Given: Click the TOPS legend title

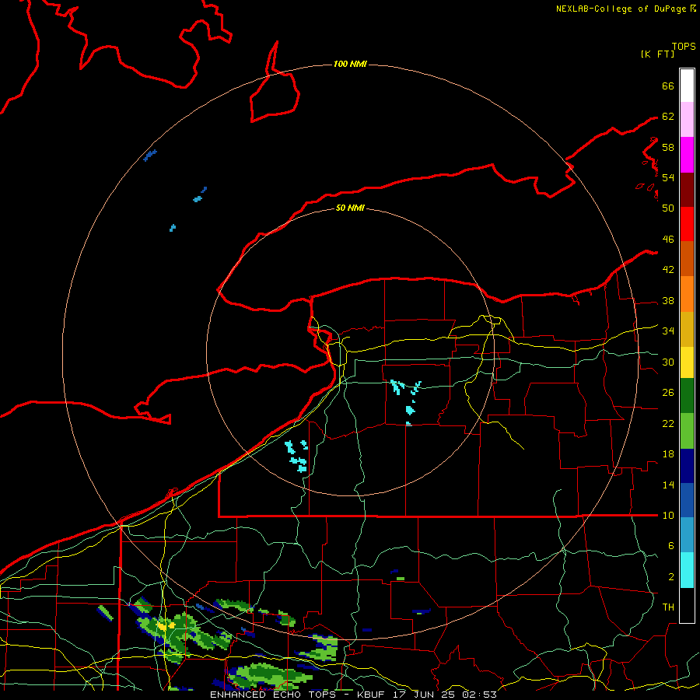Looking at the screenshot, I should (x=684, y=47).
